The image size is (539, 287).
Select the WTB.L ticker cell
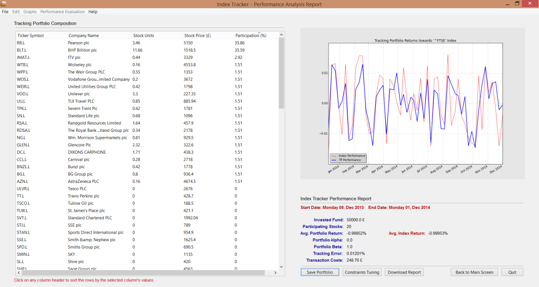click(x=23, y=65)
